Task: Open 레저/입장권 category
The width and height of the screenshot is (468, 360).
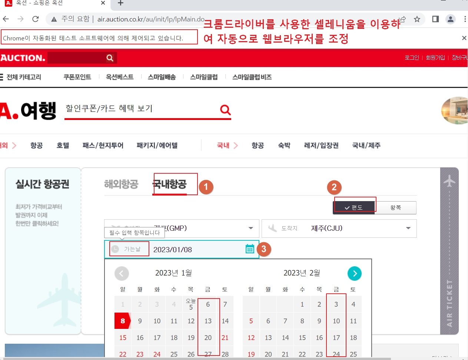Action: 321,146
